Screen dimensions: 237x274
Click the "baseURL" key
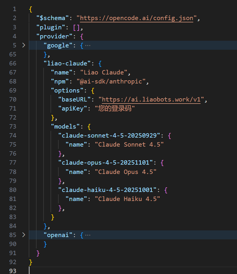pos(75,99)
